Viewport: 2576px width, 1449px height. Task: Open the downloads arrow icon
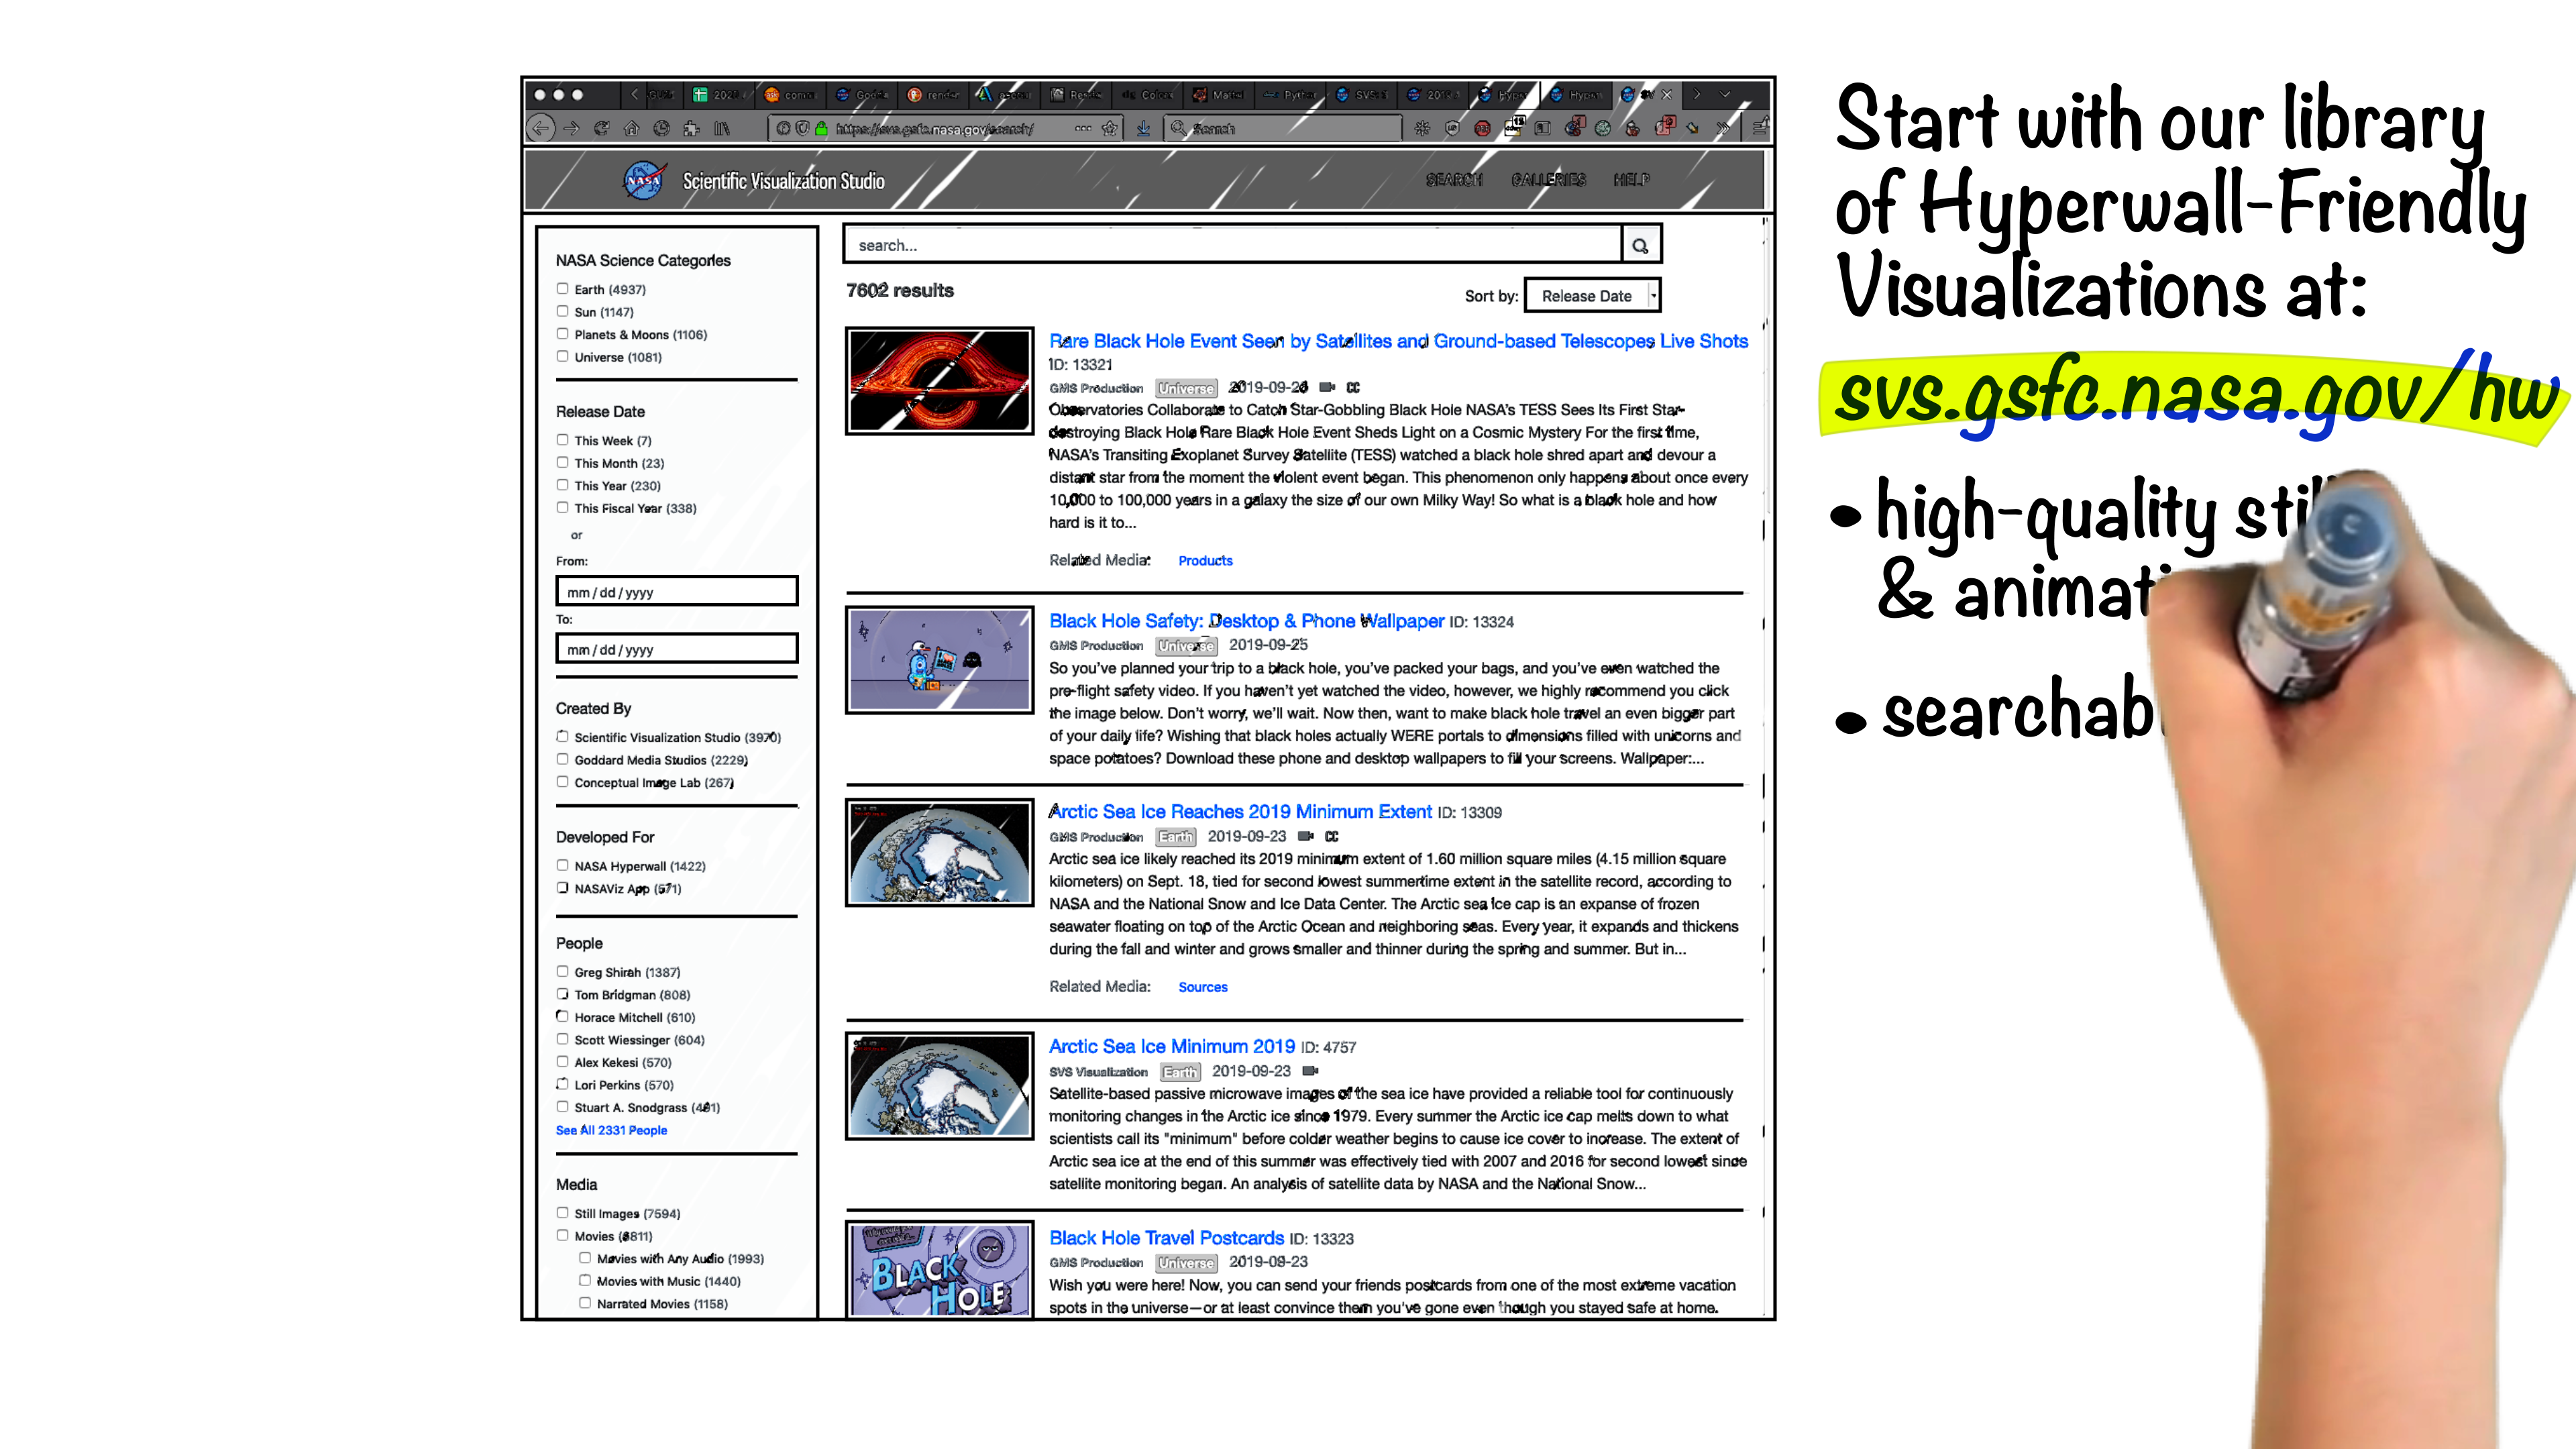point(1143,128)
